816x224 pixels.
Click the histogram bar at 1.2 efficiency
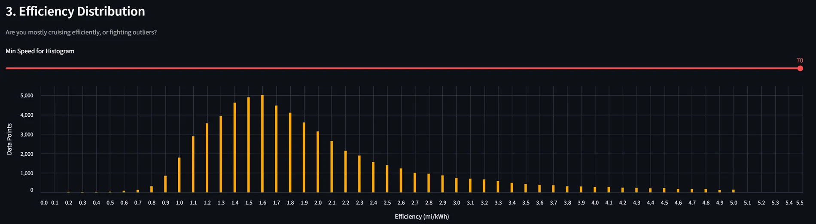[x=207, y=158]
